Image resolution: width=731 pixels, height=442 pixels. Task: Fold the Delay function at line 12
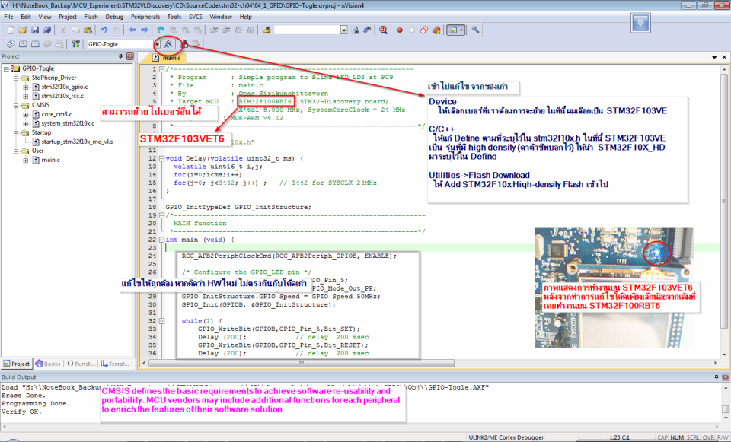(161, 158)
